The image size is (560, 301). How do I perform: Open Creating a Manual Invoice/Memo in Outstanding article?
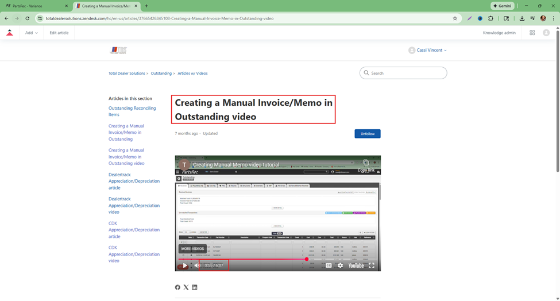[126, 132]
